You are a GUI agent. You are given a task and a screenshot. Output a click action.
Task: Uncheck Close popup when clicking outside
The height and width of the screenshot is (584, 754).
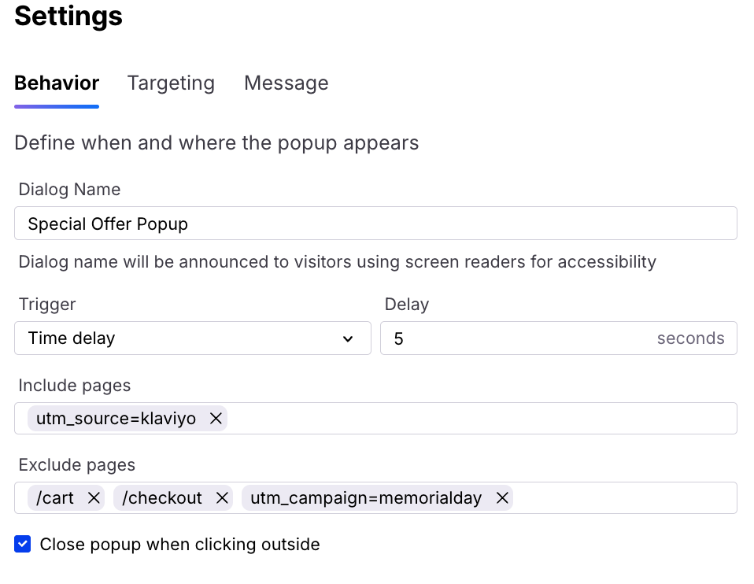[23, 544]
